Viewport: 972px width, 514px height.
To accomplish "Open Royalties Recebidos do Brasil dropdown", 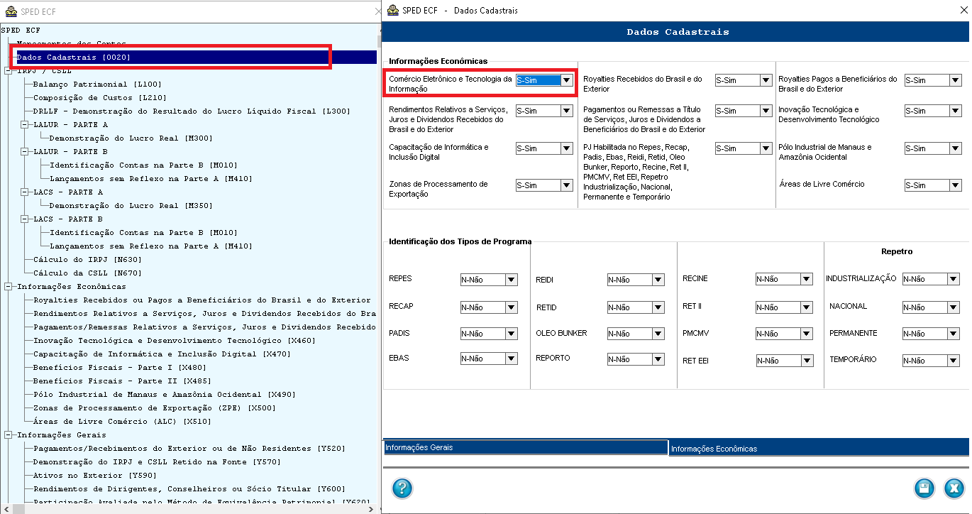I will click(766, 80).
